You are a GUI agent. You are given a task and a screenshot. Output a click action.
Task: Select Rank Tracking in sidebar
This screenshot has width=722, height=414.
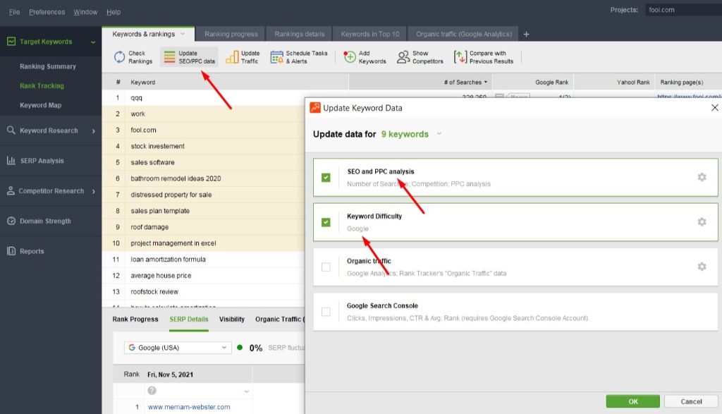(x=42, y=85)
